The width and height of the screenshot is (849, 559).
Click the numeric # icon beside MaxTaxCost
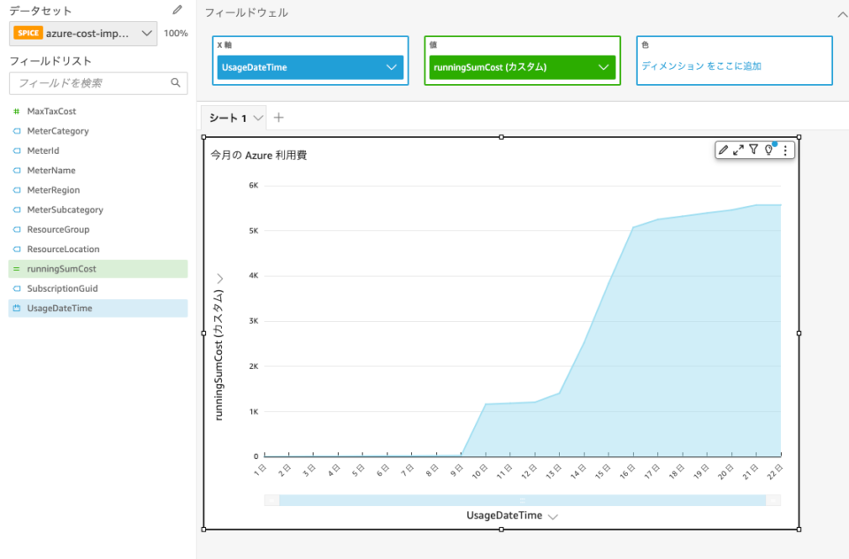[16, 111]
